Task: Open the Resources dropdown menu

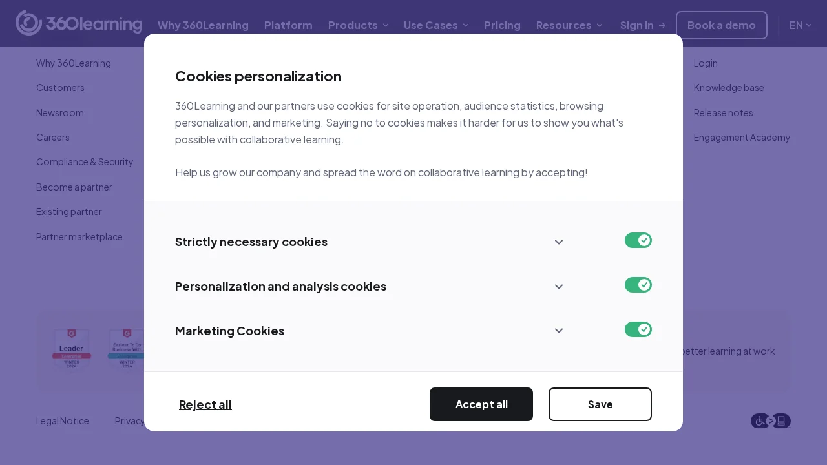Action: [569, 25]
